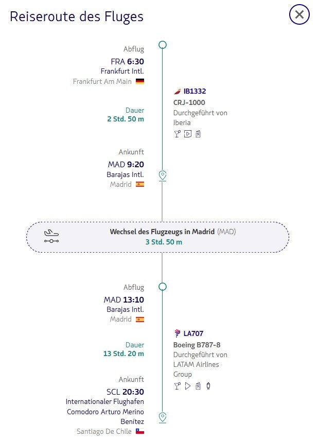The height and width of the screenshot is (442, 318).
Task: Click the power outlet icon for LA707
Action: click(x=208, y=386)
